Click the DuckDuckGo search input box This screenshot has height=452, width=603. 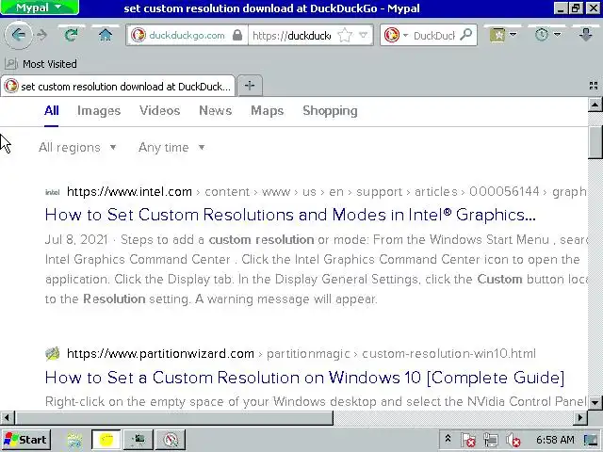coord(433,36)
